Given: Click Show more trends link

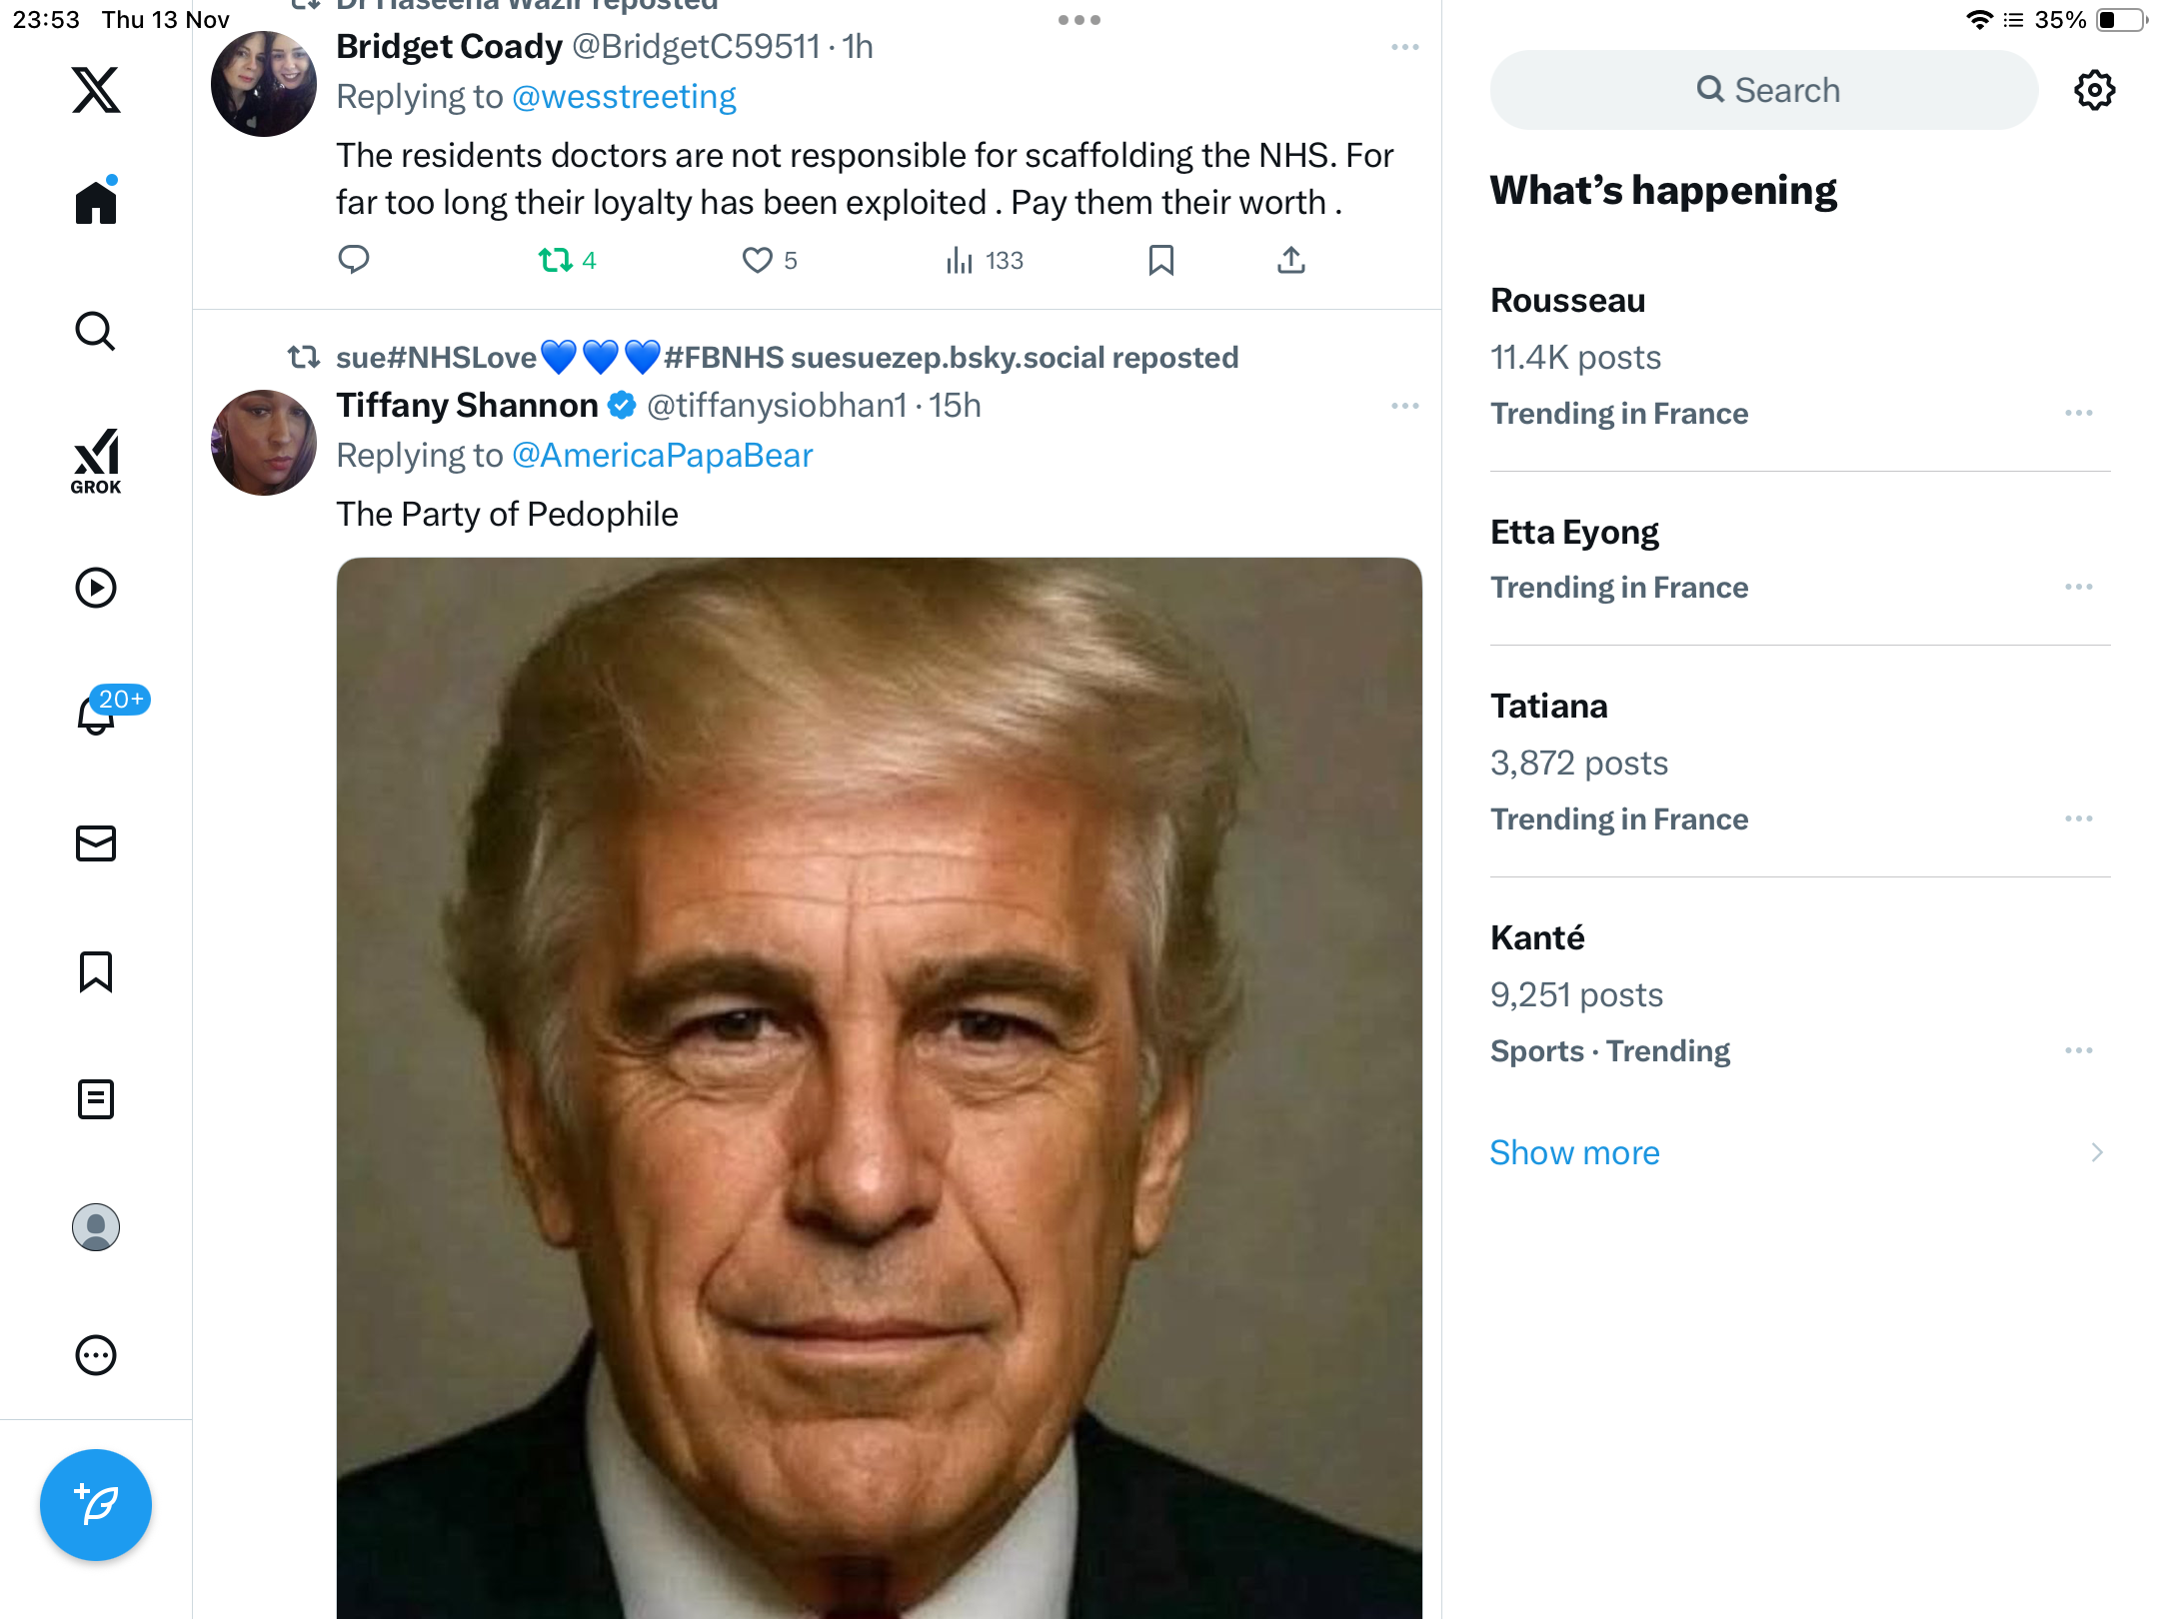Looking at the screenshot, I should [x=1574, y=1152].
